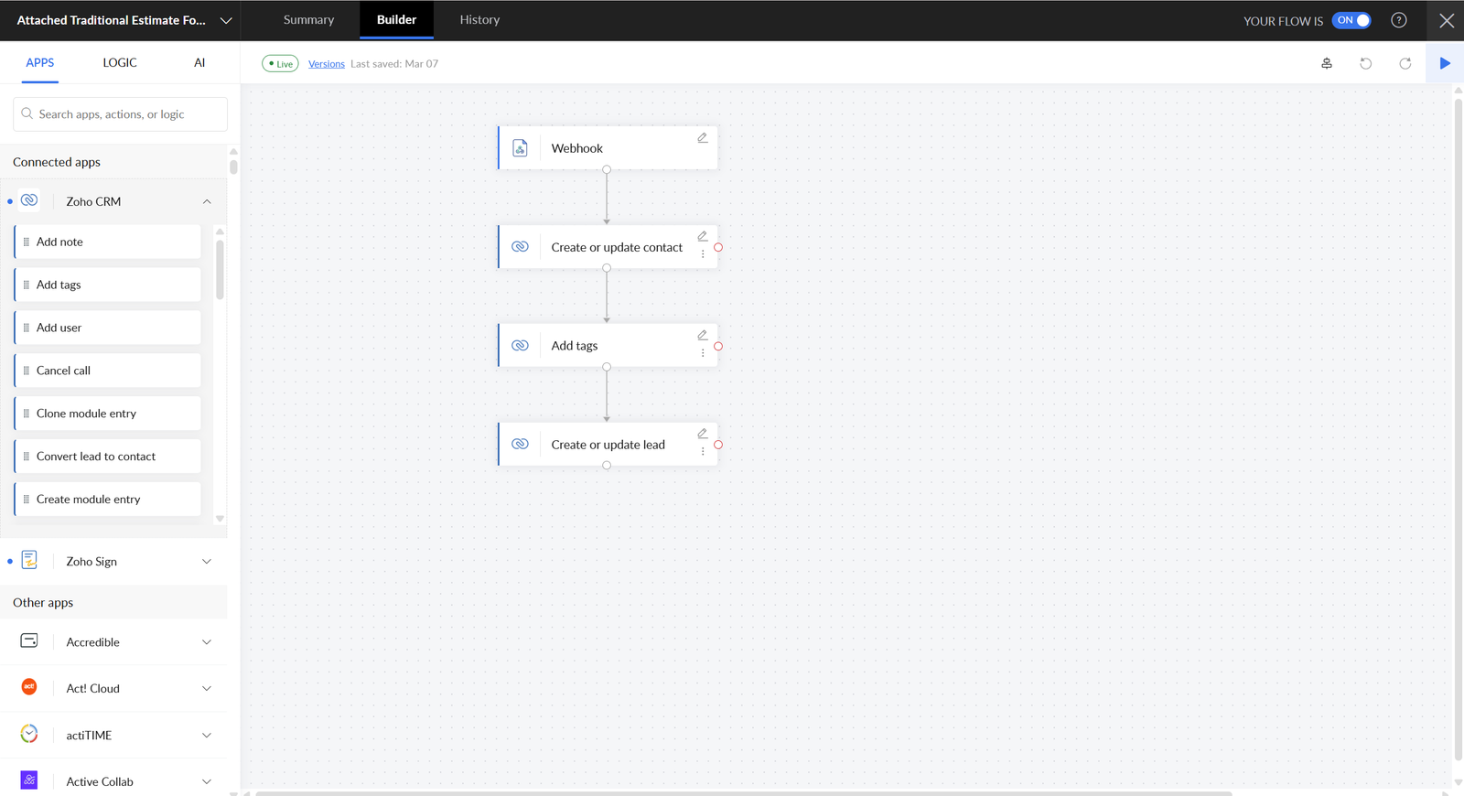Click the Act! Cloud app icon
This screenshot has width=1464, height=796.
point(29,687)
